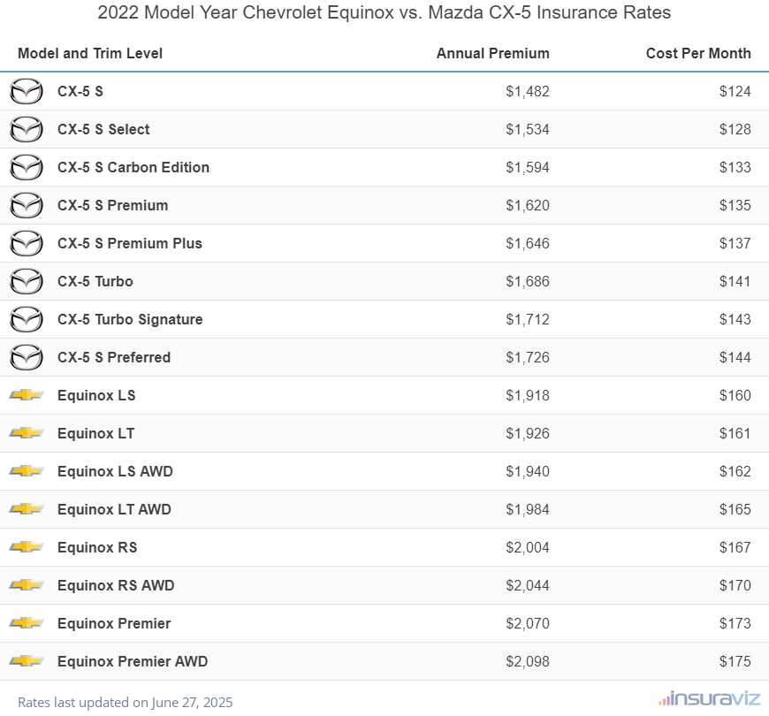The width and height of the screenshot is (769, 716).
Task: Click the $133 monthly cost
Action: pos(735,167)
